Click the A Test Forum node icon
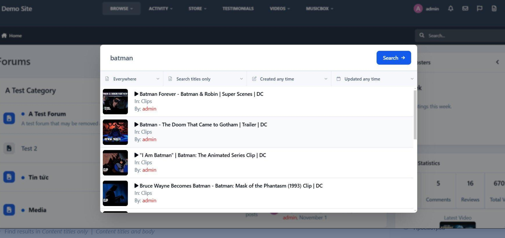The height and width of the screenshot is (238, 505). pos(9,118)
